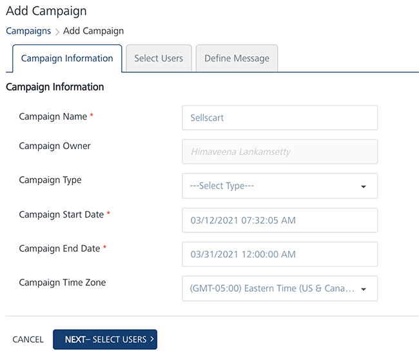
Task: Expand the Eastern Time zone dropdown
Action: click(x=273, y=288)
